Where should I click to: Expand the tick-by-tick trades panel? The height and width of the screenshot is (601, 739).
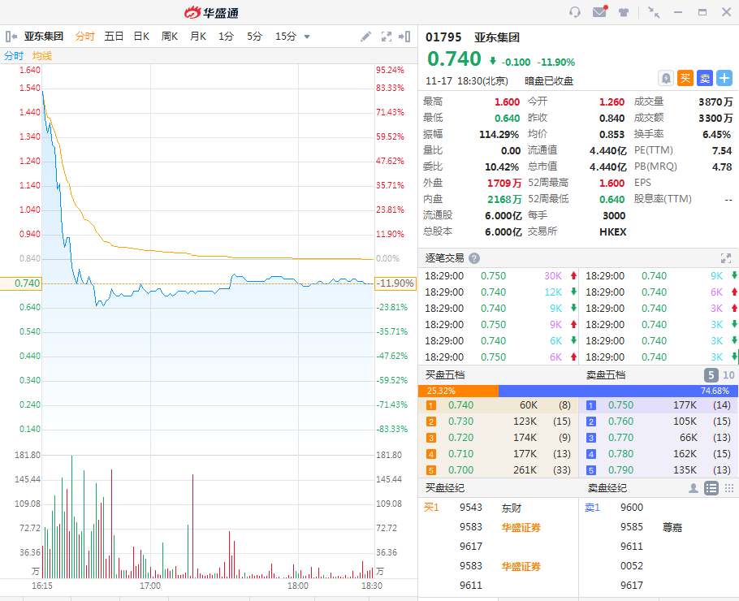pos(726,258)
